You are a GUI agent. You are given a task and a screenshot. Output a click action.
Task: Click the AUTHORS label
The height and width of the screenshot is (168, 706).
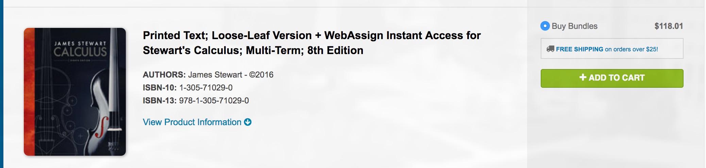coord(164,75)
